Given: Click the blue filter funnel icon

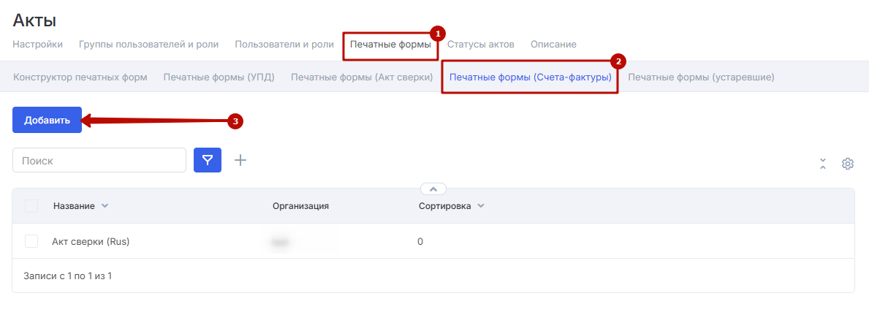Looking at the screenshot, I should coord(208,160).
